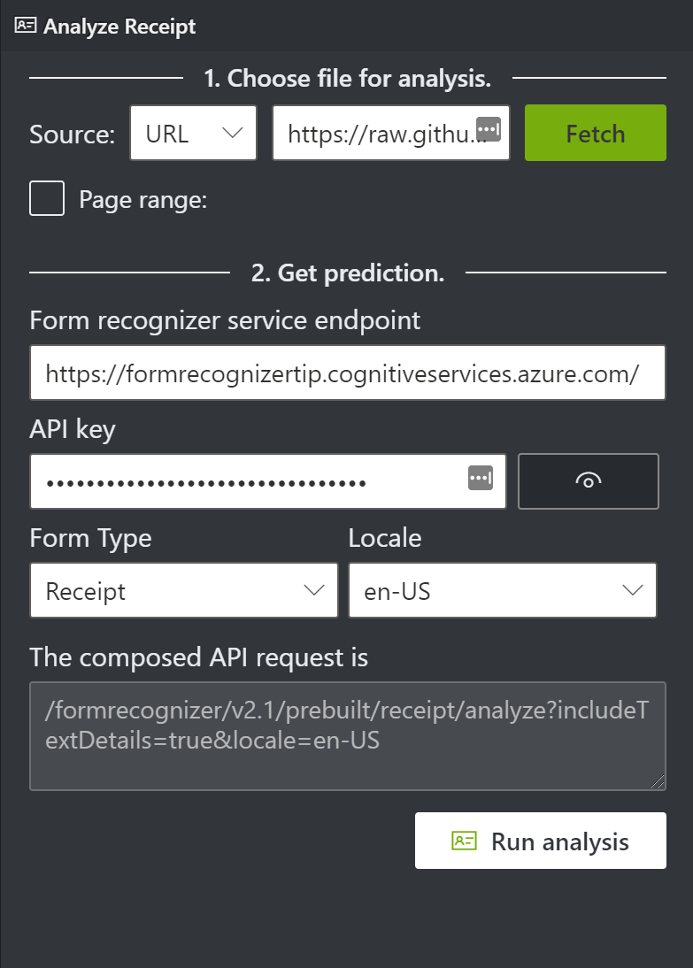Click password manager icon in API key field

coord(481,478)
